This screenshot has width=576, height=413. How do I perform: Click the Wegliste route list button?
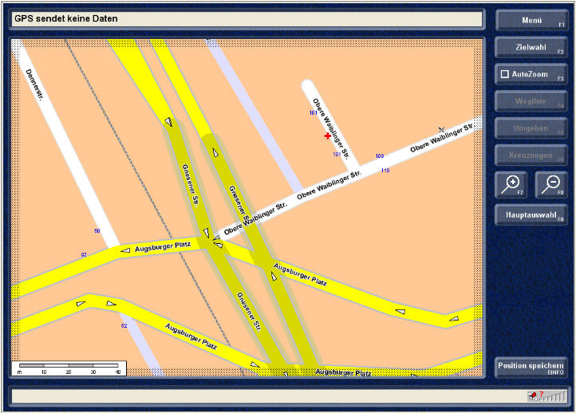pyautogui.click(x=531, y=101)
